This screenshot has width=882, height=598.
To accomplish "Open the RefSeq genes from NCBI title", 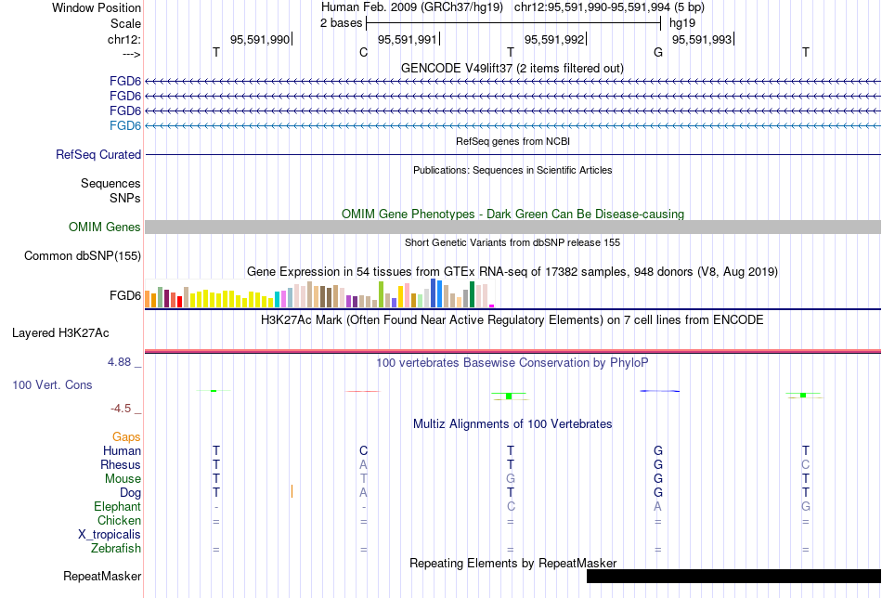I will tap(512, 141).
